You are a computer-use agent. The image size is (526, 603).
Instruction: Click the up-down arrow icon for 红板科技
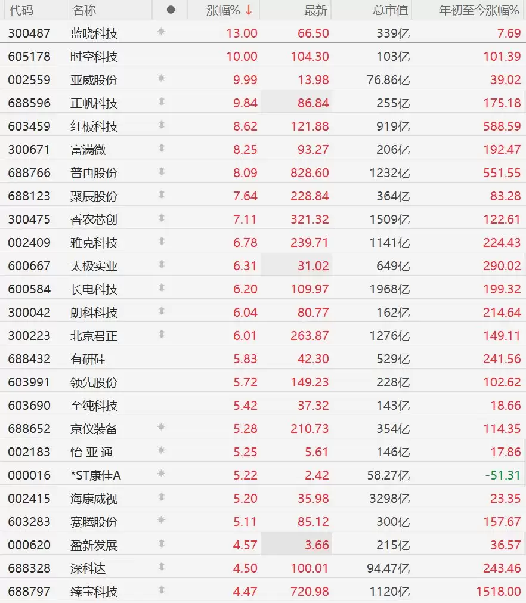pos(162,125)
